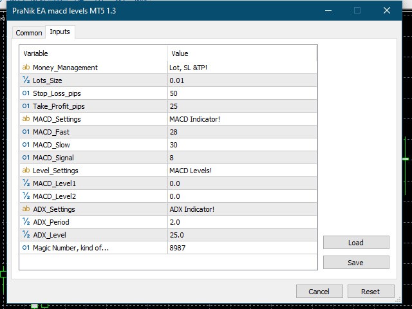
Task: Edit the MACD_Slow value 30
Action: (241, 145)
